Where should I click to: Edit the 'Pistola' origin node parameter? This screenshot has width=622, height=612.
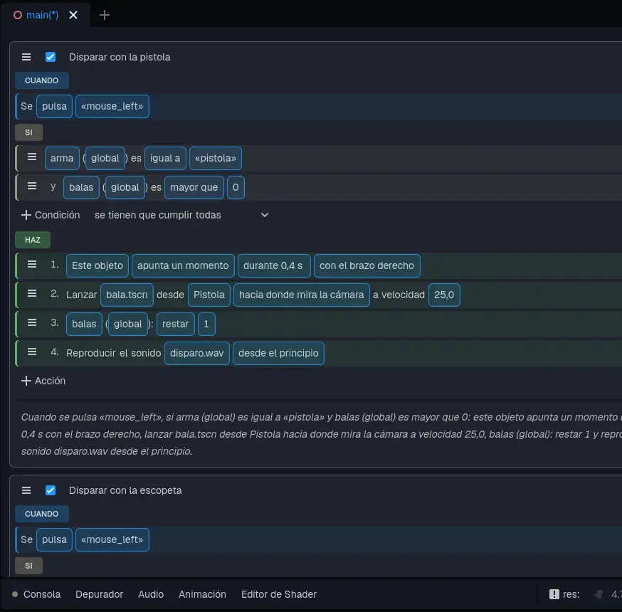[209, 295]
